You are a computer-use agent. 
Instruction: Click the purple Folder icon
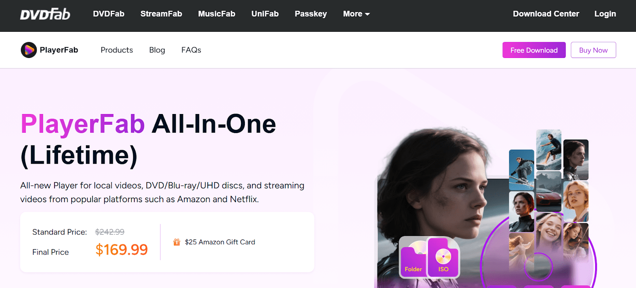pos(413,259)
